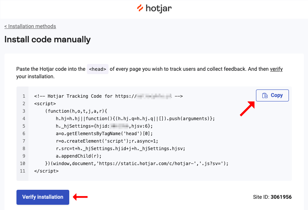Click code line with Hotjar Tracking Code comment
This screenshot has height=210, width=308.
click(109, 96)
